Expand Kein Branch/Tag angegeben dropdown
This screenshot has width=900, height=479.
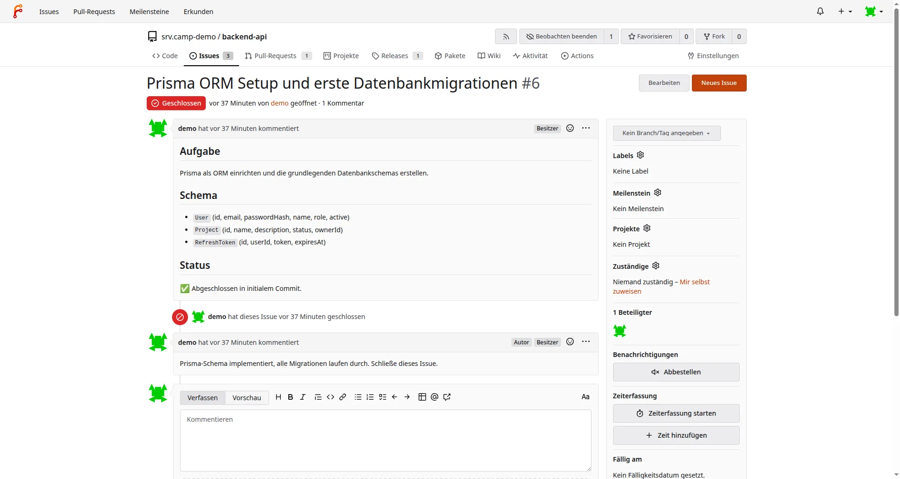pos(667,133)
